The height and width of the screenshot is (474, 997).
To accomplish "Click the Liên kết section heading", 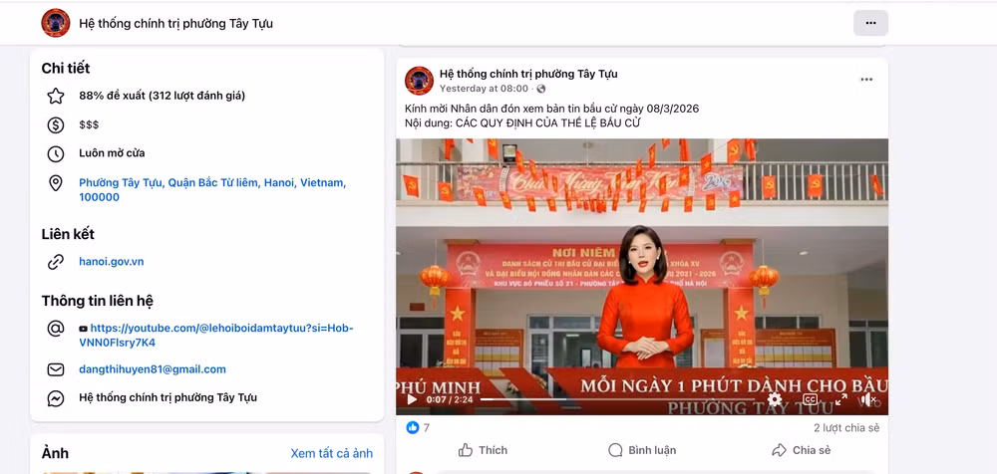I will click(68, 234).
